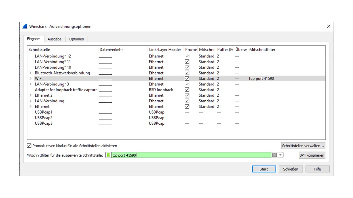Viewport: 353px width, 198px height.
Task: Toggle promiscuous checkbox for LAN-Verbindung* 10
Action: coord(187,67)
